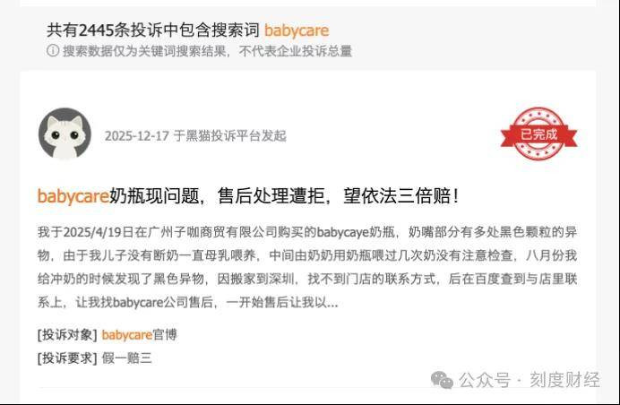Click the orange babycare search keyword
620x405 pixels.
(x=297, y=30)
